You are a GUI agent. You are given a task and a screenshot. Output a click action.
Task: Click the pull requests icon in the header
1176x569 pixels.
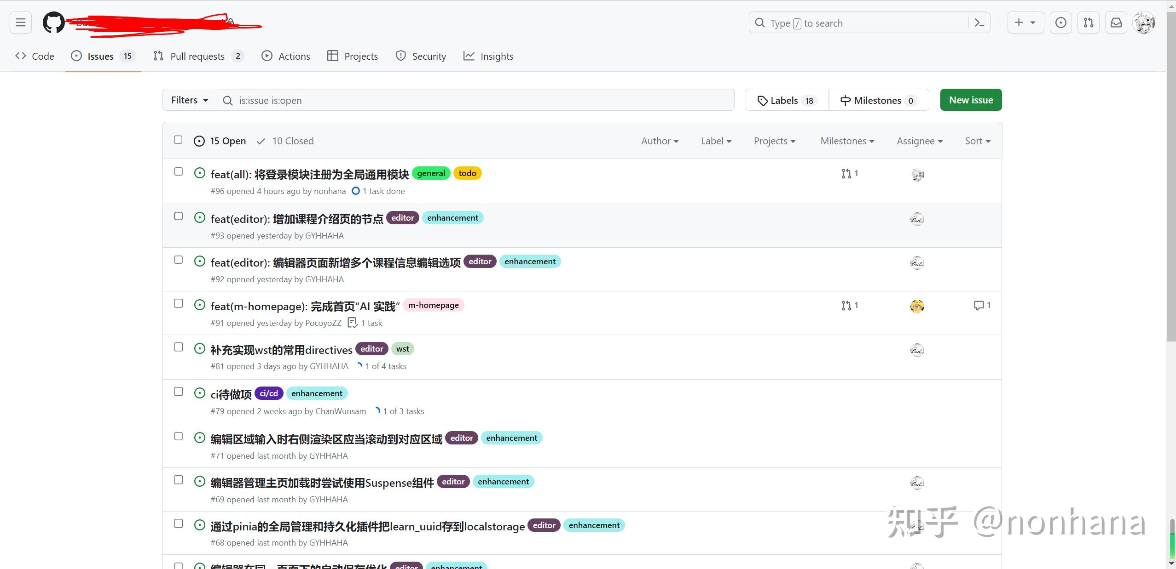(1088, 22)
